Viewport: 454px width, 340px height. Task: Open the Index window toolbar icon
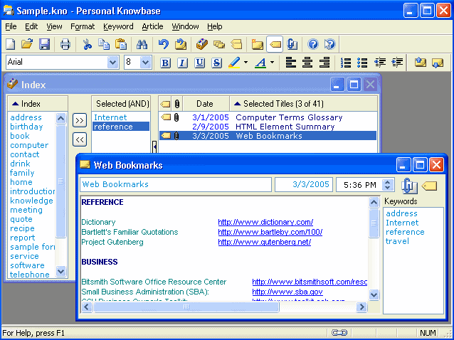[202, 44]
